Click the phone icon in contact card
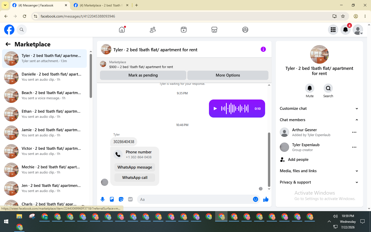The width and height of the screenshot is (371, 232). 118,154
